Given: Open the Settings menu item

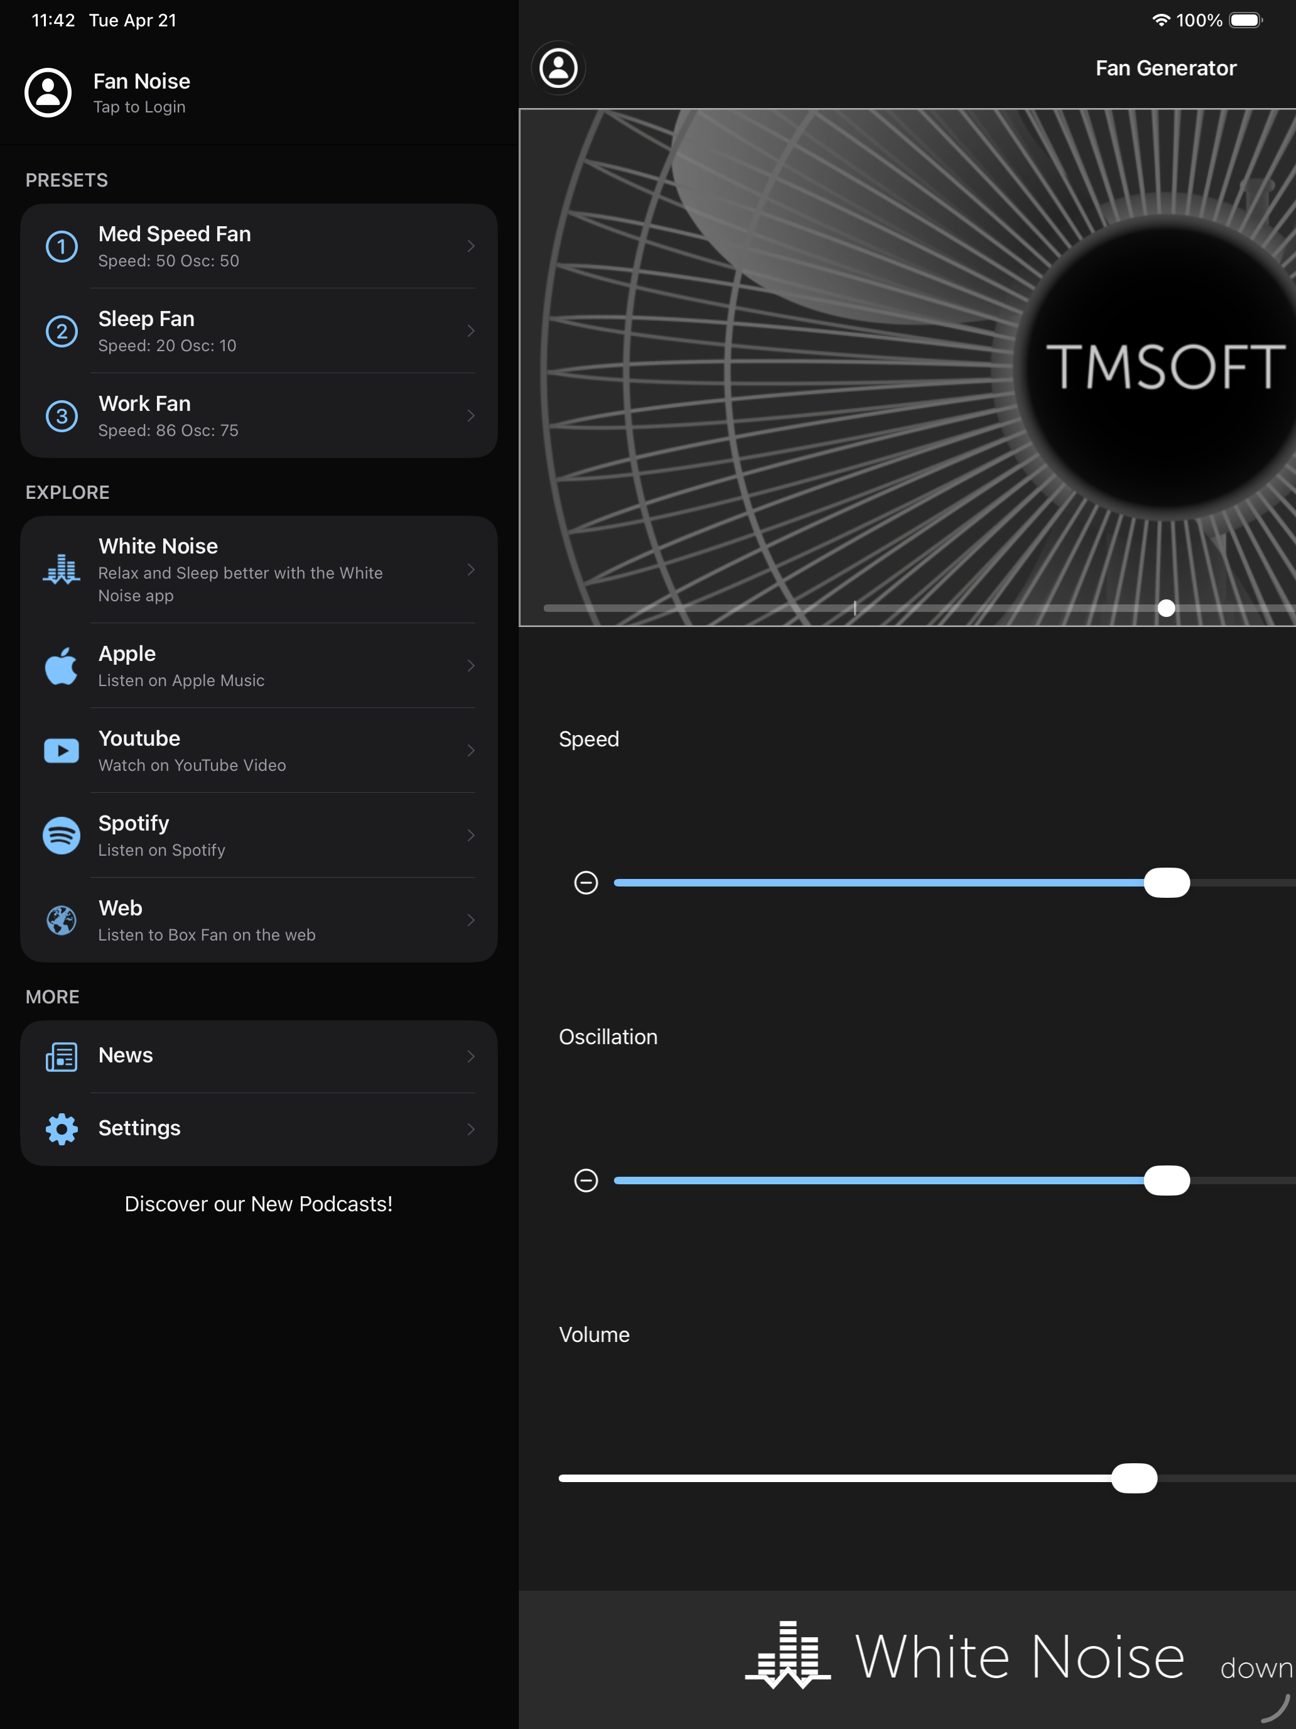Looking at the screenshot, I should point(259,1130).
